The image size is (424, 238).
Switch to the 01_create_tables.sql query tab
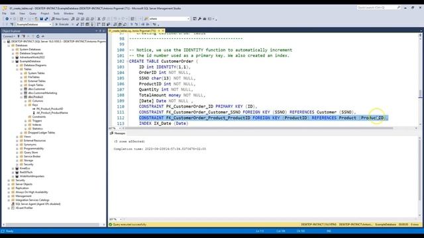132,31
